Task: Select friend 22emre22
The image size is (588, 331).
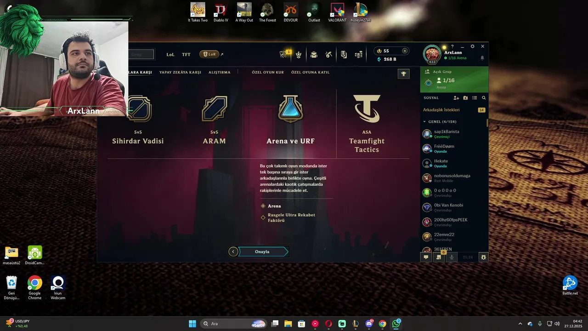Action: tap(454, 237)
